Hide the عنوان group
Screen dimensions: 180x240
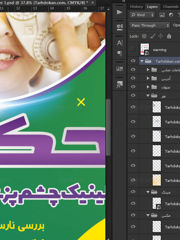(133, 87)
